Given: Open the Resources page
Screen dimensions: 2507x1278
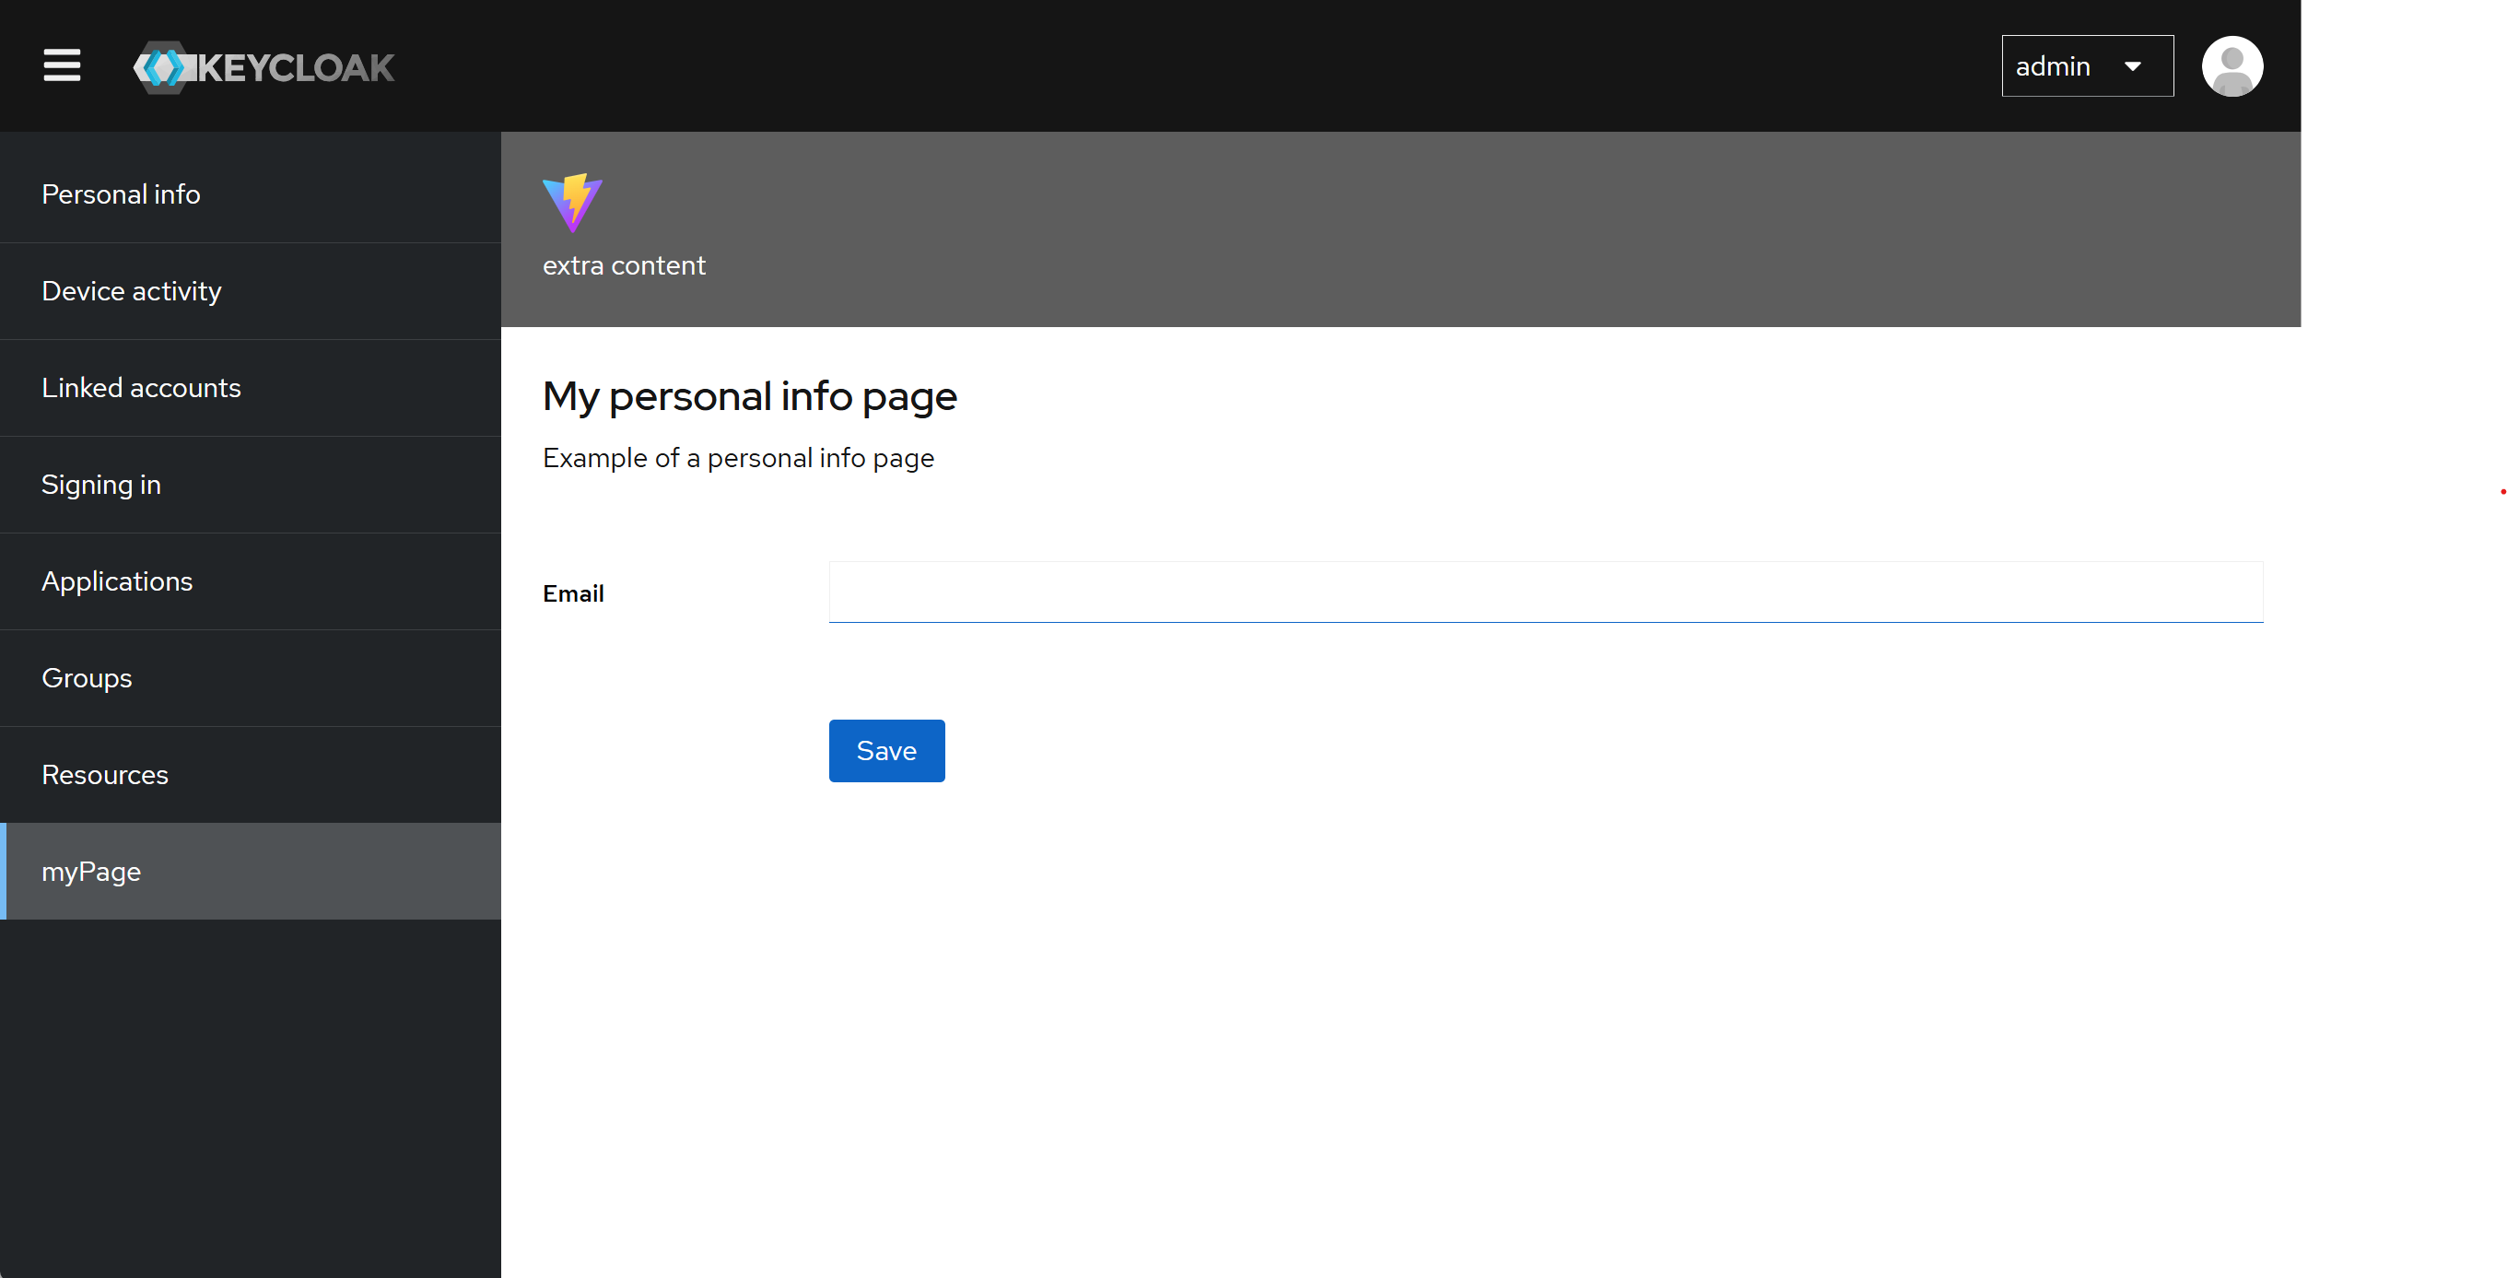Looking at the screenshot, I should [105, 775].
